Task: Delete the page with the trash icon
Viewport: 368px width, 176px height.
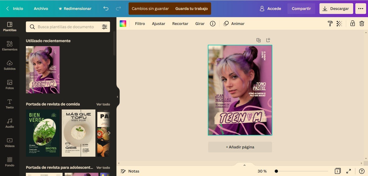Action: [362, 23]
